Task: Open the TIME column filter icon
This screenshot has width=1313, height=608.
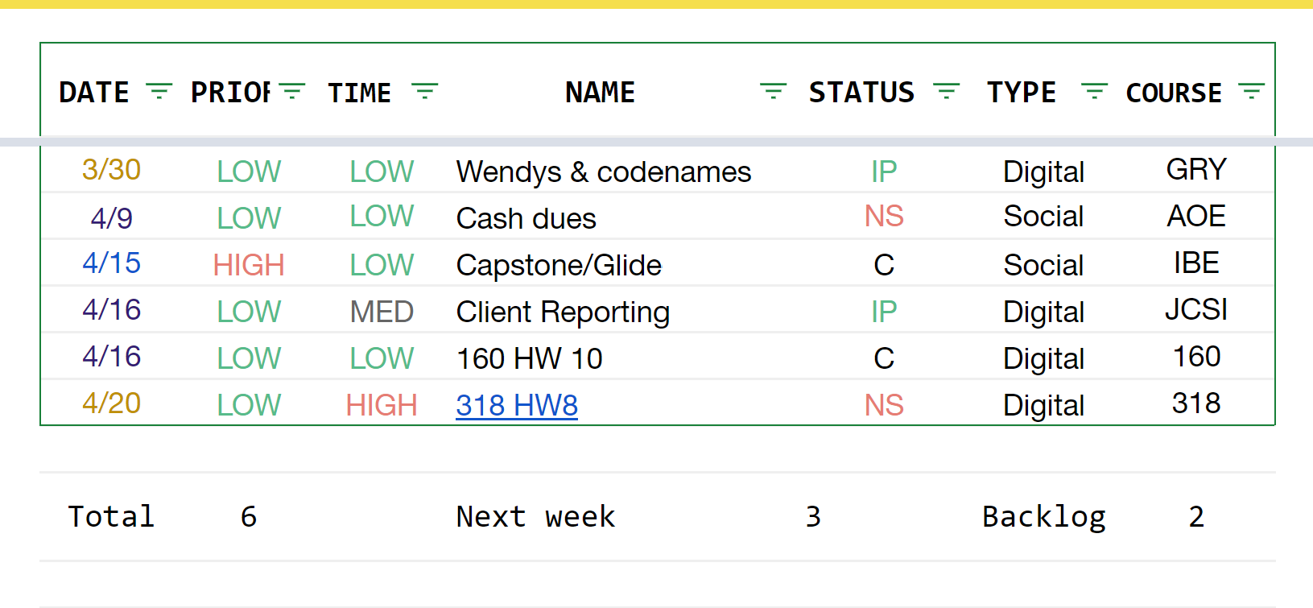Action: click(424, 92)
